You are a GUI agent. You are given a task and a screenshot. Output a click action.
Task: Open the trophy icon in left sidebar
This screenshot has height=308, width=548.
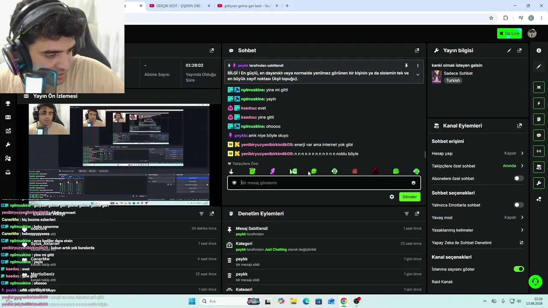8,104
